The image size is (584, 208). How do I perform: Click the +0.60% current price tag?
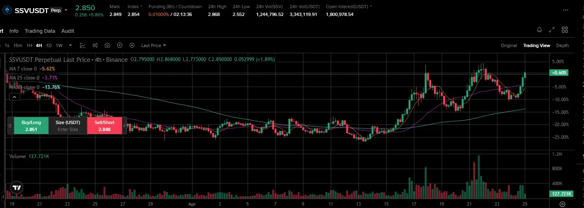pyautogui.click(x=559, y=73)
